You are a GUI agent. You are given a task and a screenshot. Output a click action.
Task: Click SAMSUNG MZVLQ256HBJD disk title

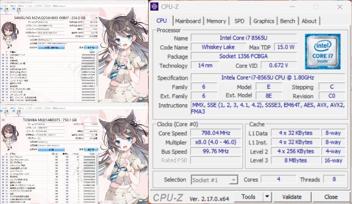tap(50, 18)
